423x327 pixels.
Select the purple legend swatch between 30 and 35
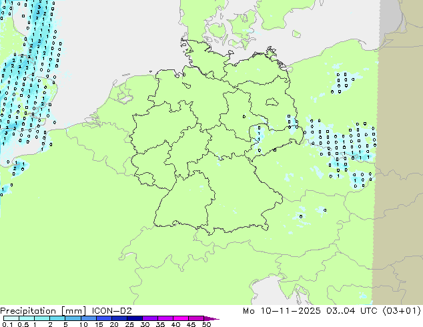(150, 318)
